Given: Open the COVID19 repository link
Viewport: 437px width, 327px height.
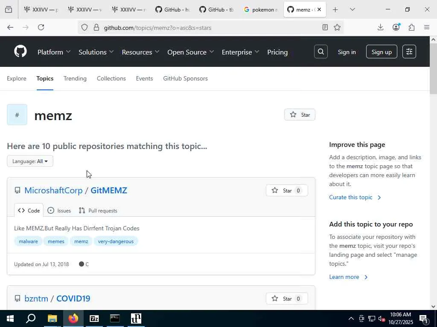Looking at the screenshot, I should [73, 298].
